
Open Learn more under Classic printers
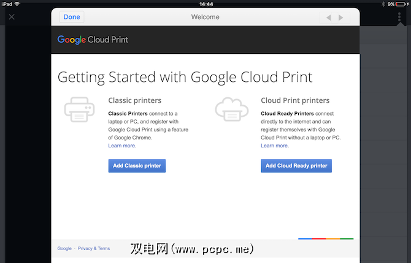pyautogui.click(x=122, y=146)
